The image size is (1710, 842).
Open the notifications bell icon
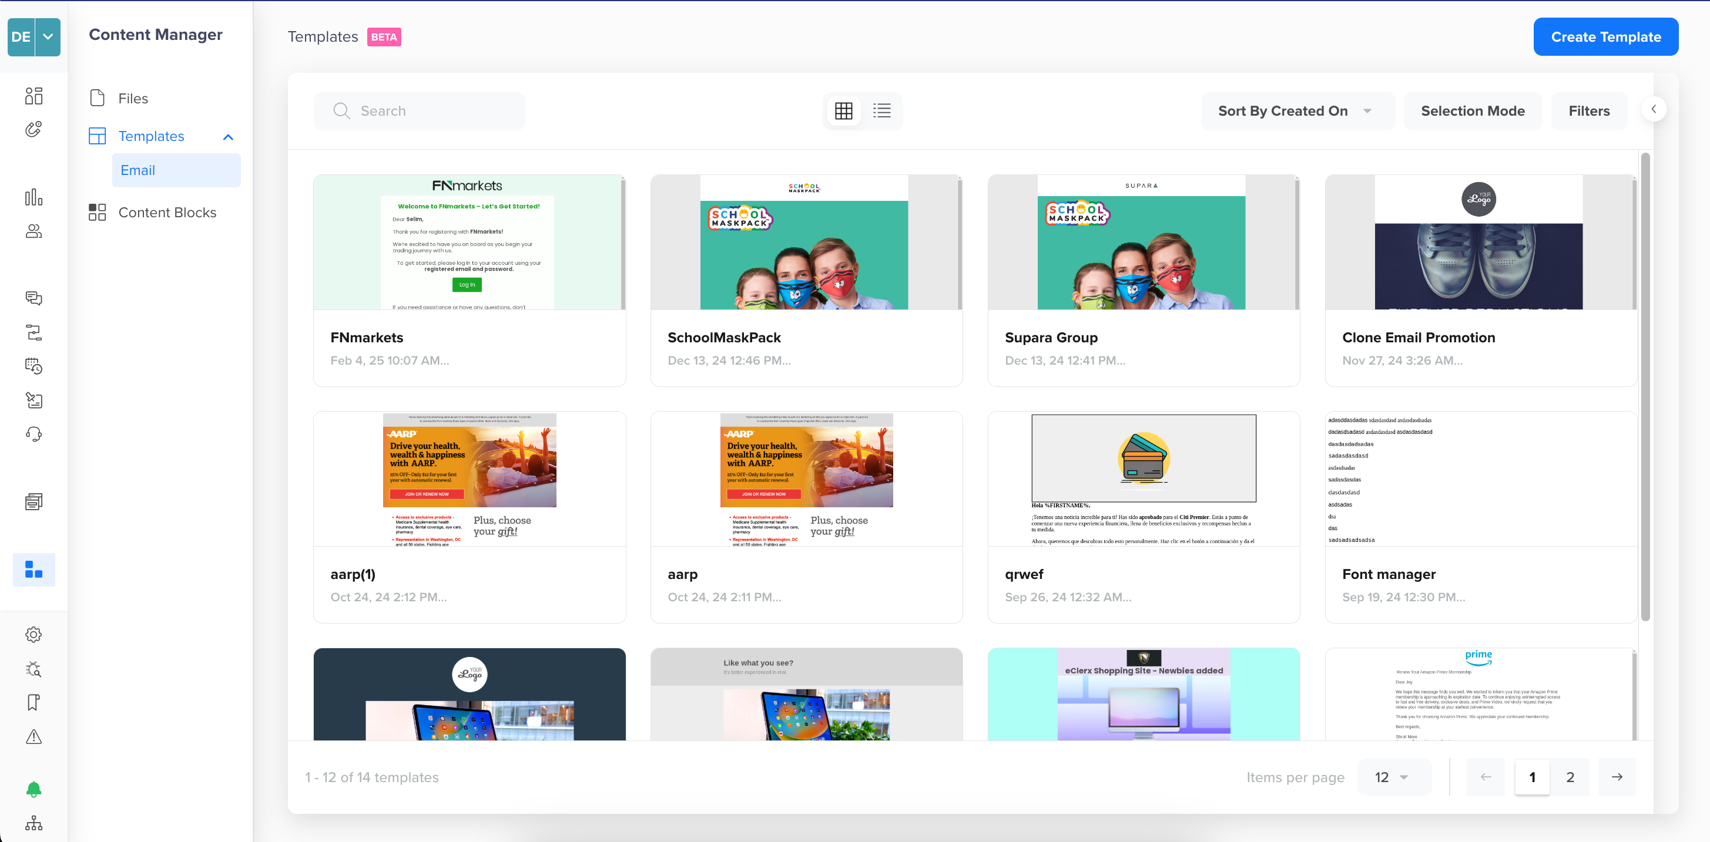tap(33, 789)
